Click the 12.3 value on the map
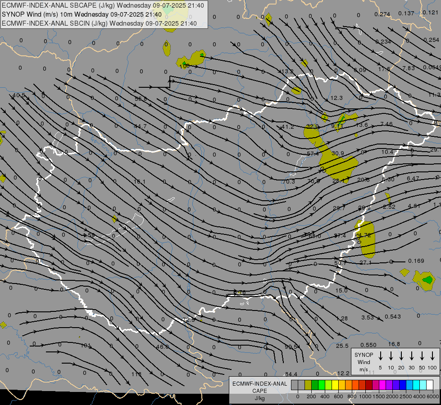 pyautogui.click(x=336, y=98)
